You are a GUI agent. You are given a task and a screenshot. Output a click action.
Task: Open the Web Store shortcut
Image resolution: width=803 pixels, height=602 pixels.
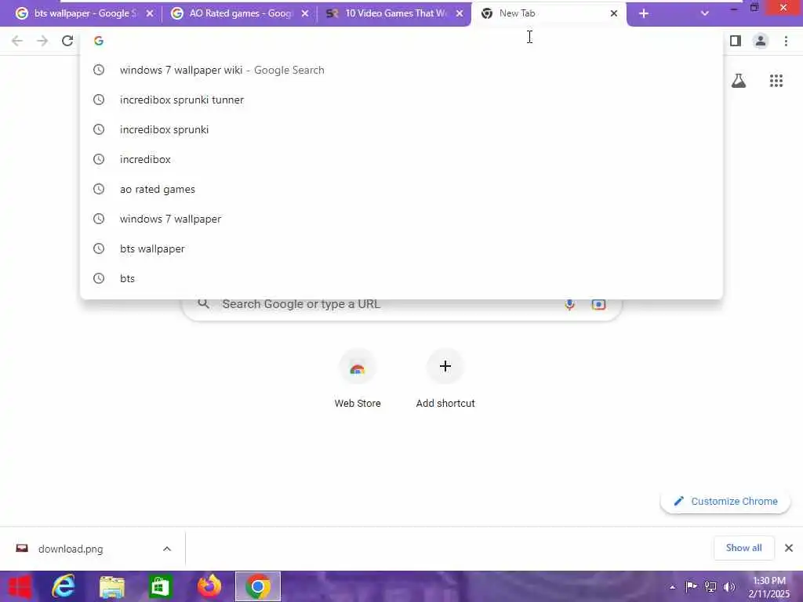pyautogui.click(x=358, y=379)
